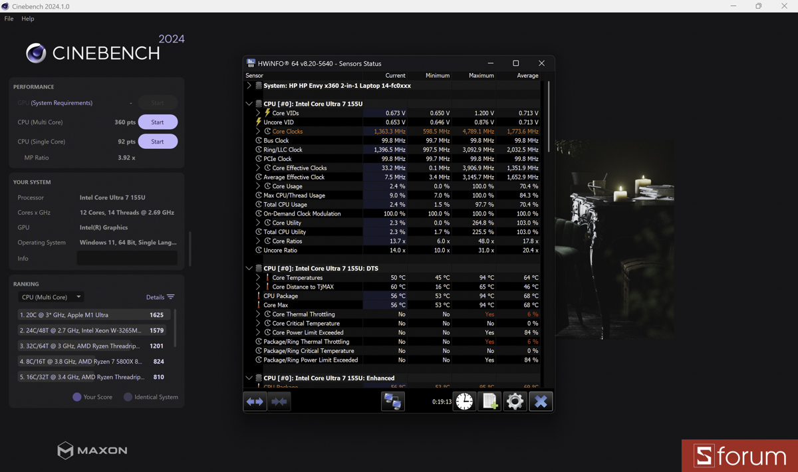Click the clock icon beside Uncore Ratio row
The height and width of the screenshot is (472, 798).
pos(259,250)
